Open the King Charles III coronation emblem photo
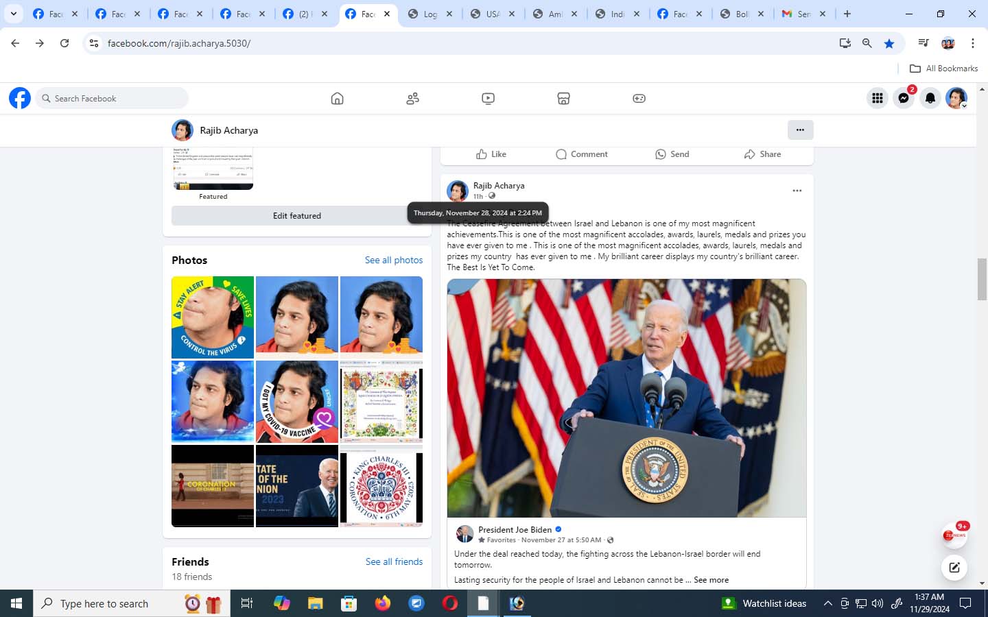The image size is (988, 617). (381, 485)
